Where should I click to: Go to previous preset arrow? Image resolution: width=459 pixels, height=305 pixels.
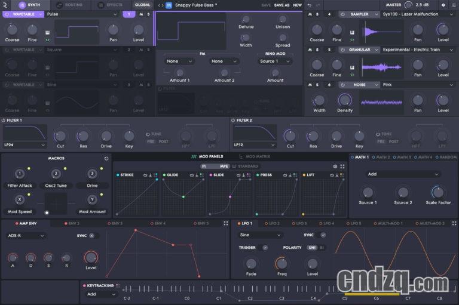pyautogui.click(x=158, y=5)
